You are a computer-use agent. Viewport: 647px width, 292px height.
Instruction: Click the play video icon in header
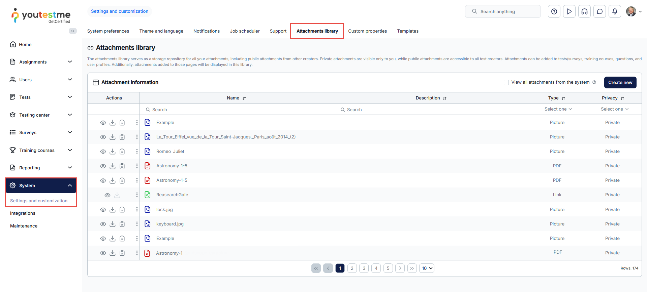click(569, 11)
